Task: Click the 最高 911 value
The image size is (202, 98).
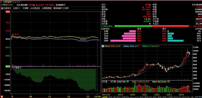Action: (x=148, y=12)
